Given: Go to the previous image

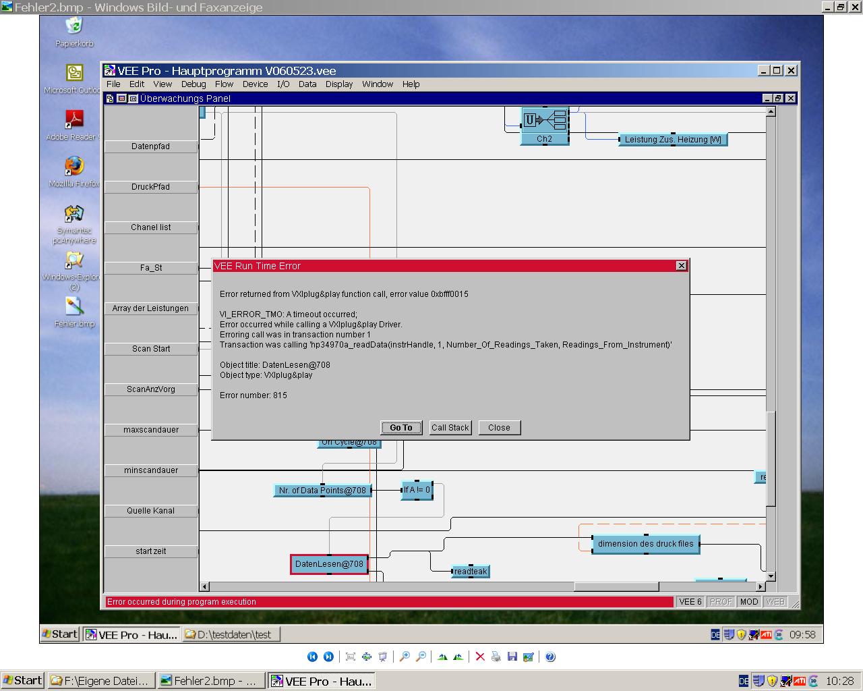Looking at the screenshot, I should click(x=312, y=657).
